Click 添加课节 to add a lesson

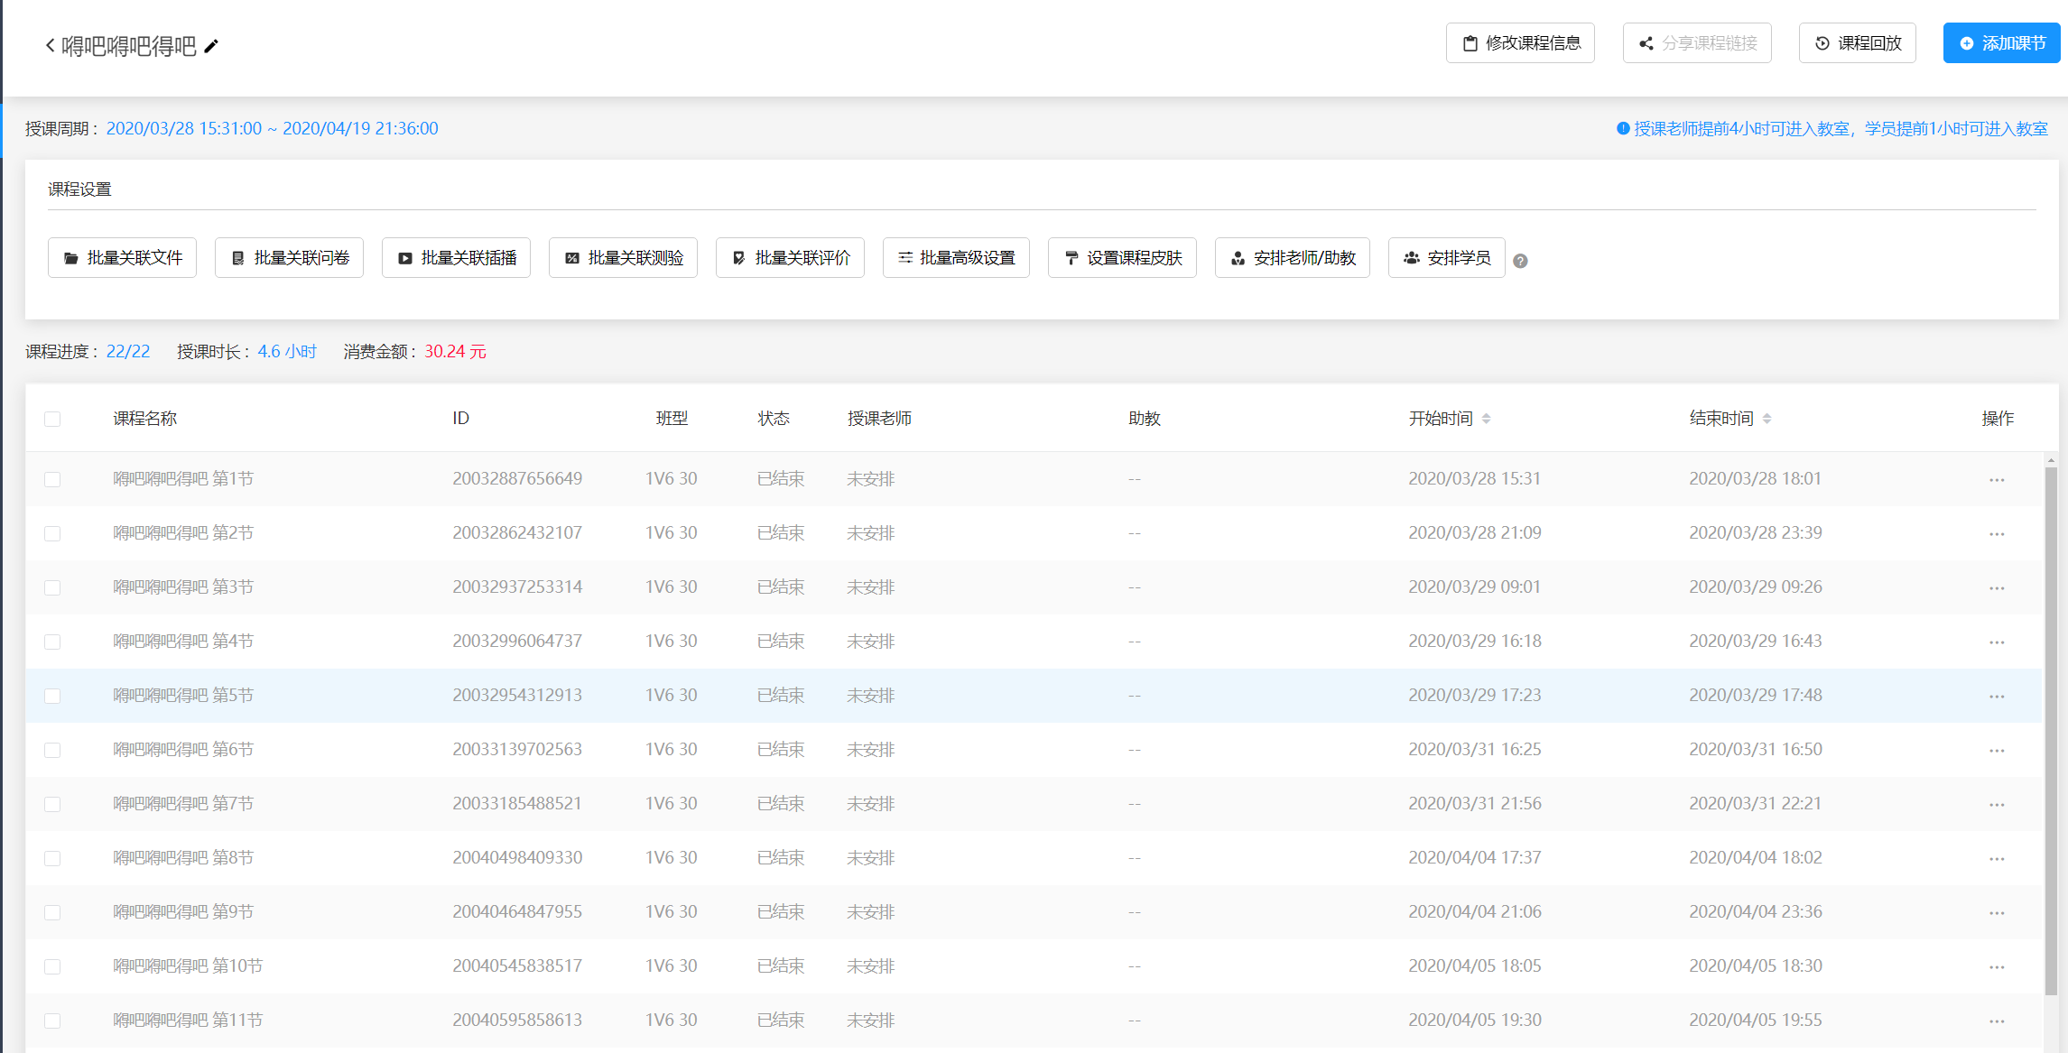[2001, 43]
